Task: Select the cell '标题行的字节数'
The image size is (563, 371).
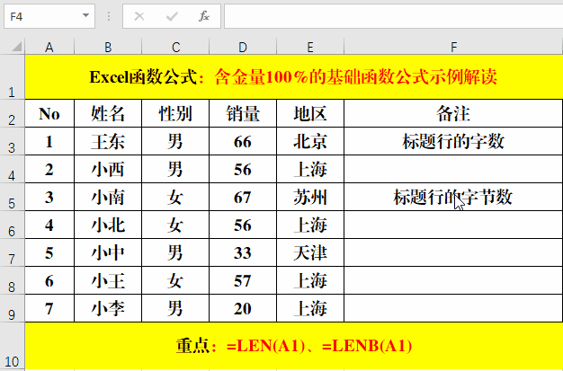Action: (453, 197)
